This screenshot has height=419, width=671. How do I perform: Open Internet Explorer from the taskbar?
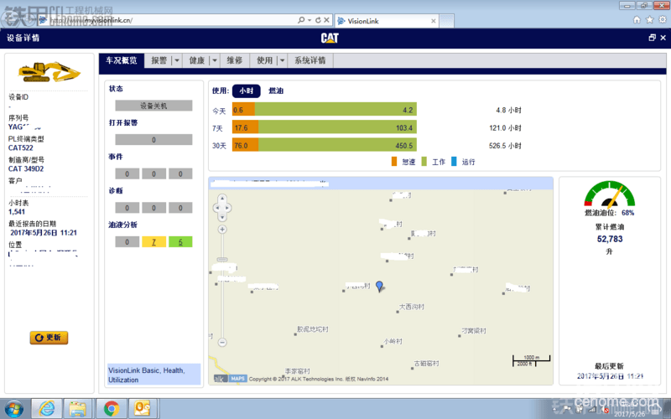point(47,409)
